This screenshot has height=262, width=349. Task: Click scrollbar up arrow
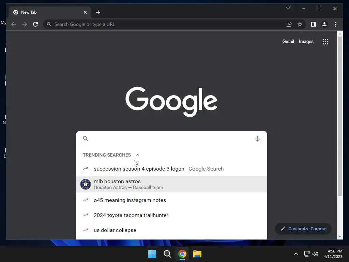click(340, 34)
